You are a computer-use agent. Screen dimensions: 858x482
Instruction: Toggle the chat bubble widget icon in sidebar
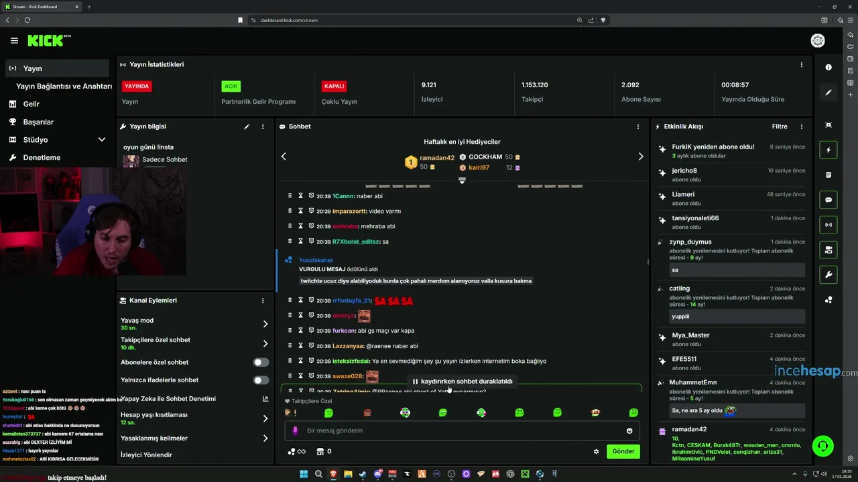(x=829, y=200)
